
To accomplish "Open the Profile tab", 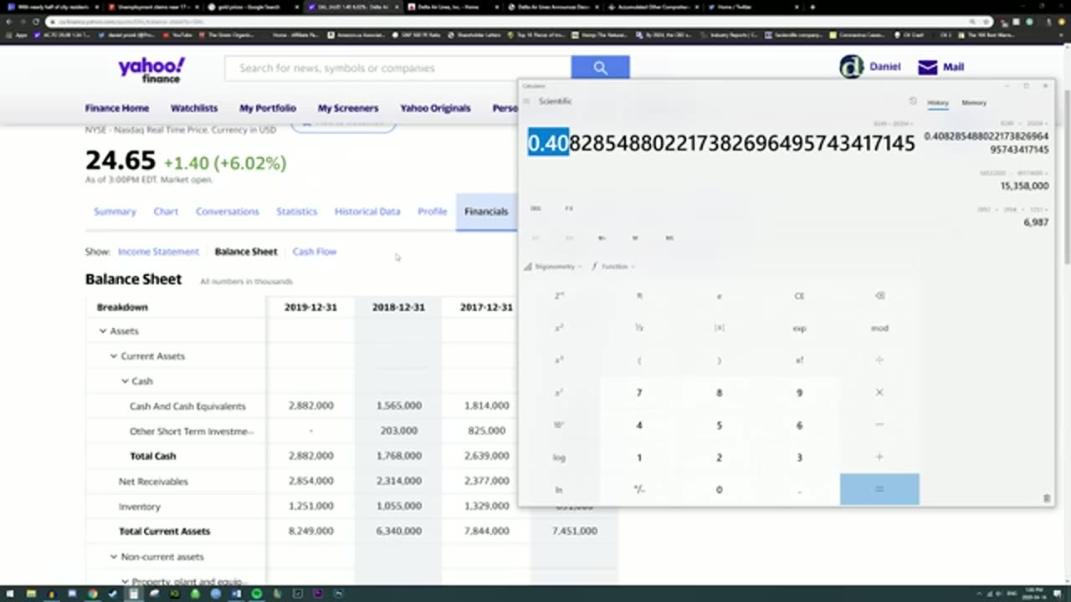I will pyautogui.click(x=433, y=212).
